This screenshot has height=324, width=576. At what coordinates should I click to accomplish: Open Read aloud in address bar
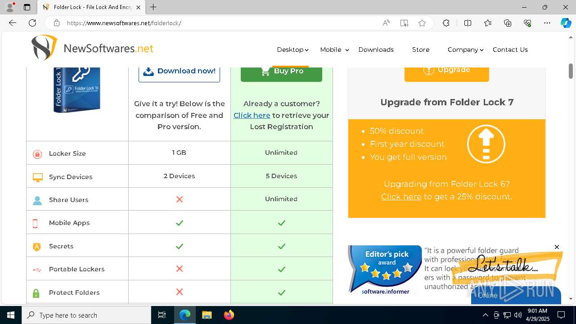click(x=386, y=23)
